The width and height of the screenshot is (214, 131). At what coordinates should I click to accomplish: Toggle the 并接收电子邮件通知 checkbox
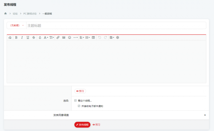tap(79, 106)
